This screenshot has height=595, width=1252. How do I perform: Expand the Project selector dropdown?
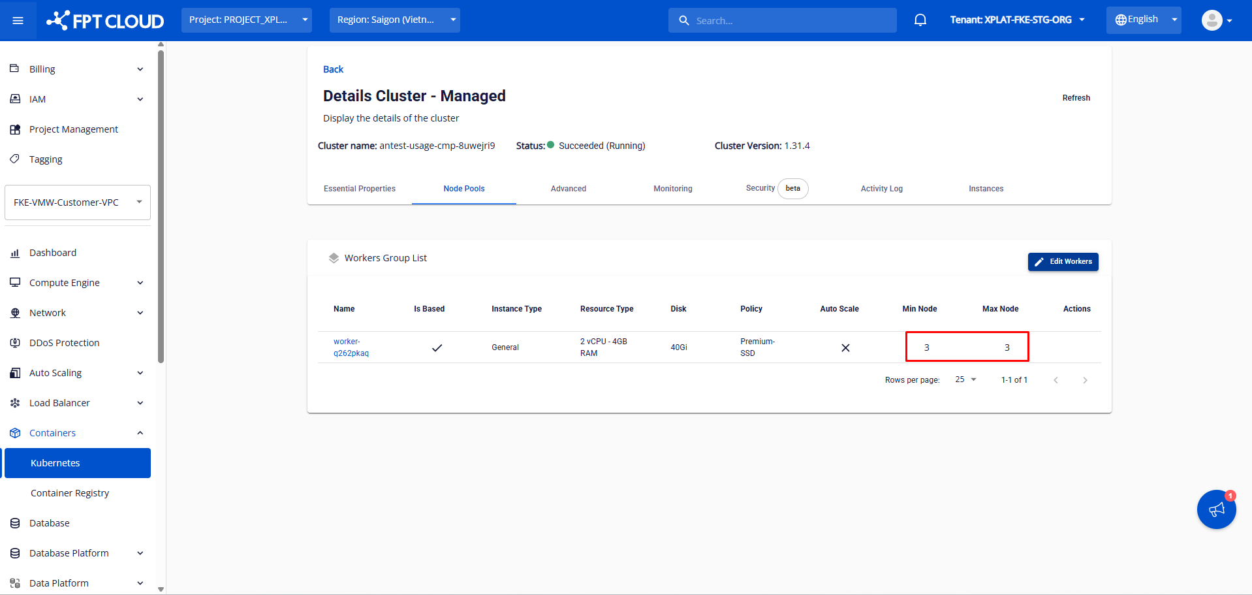pos(246,20)
